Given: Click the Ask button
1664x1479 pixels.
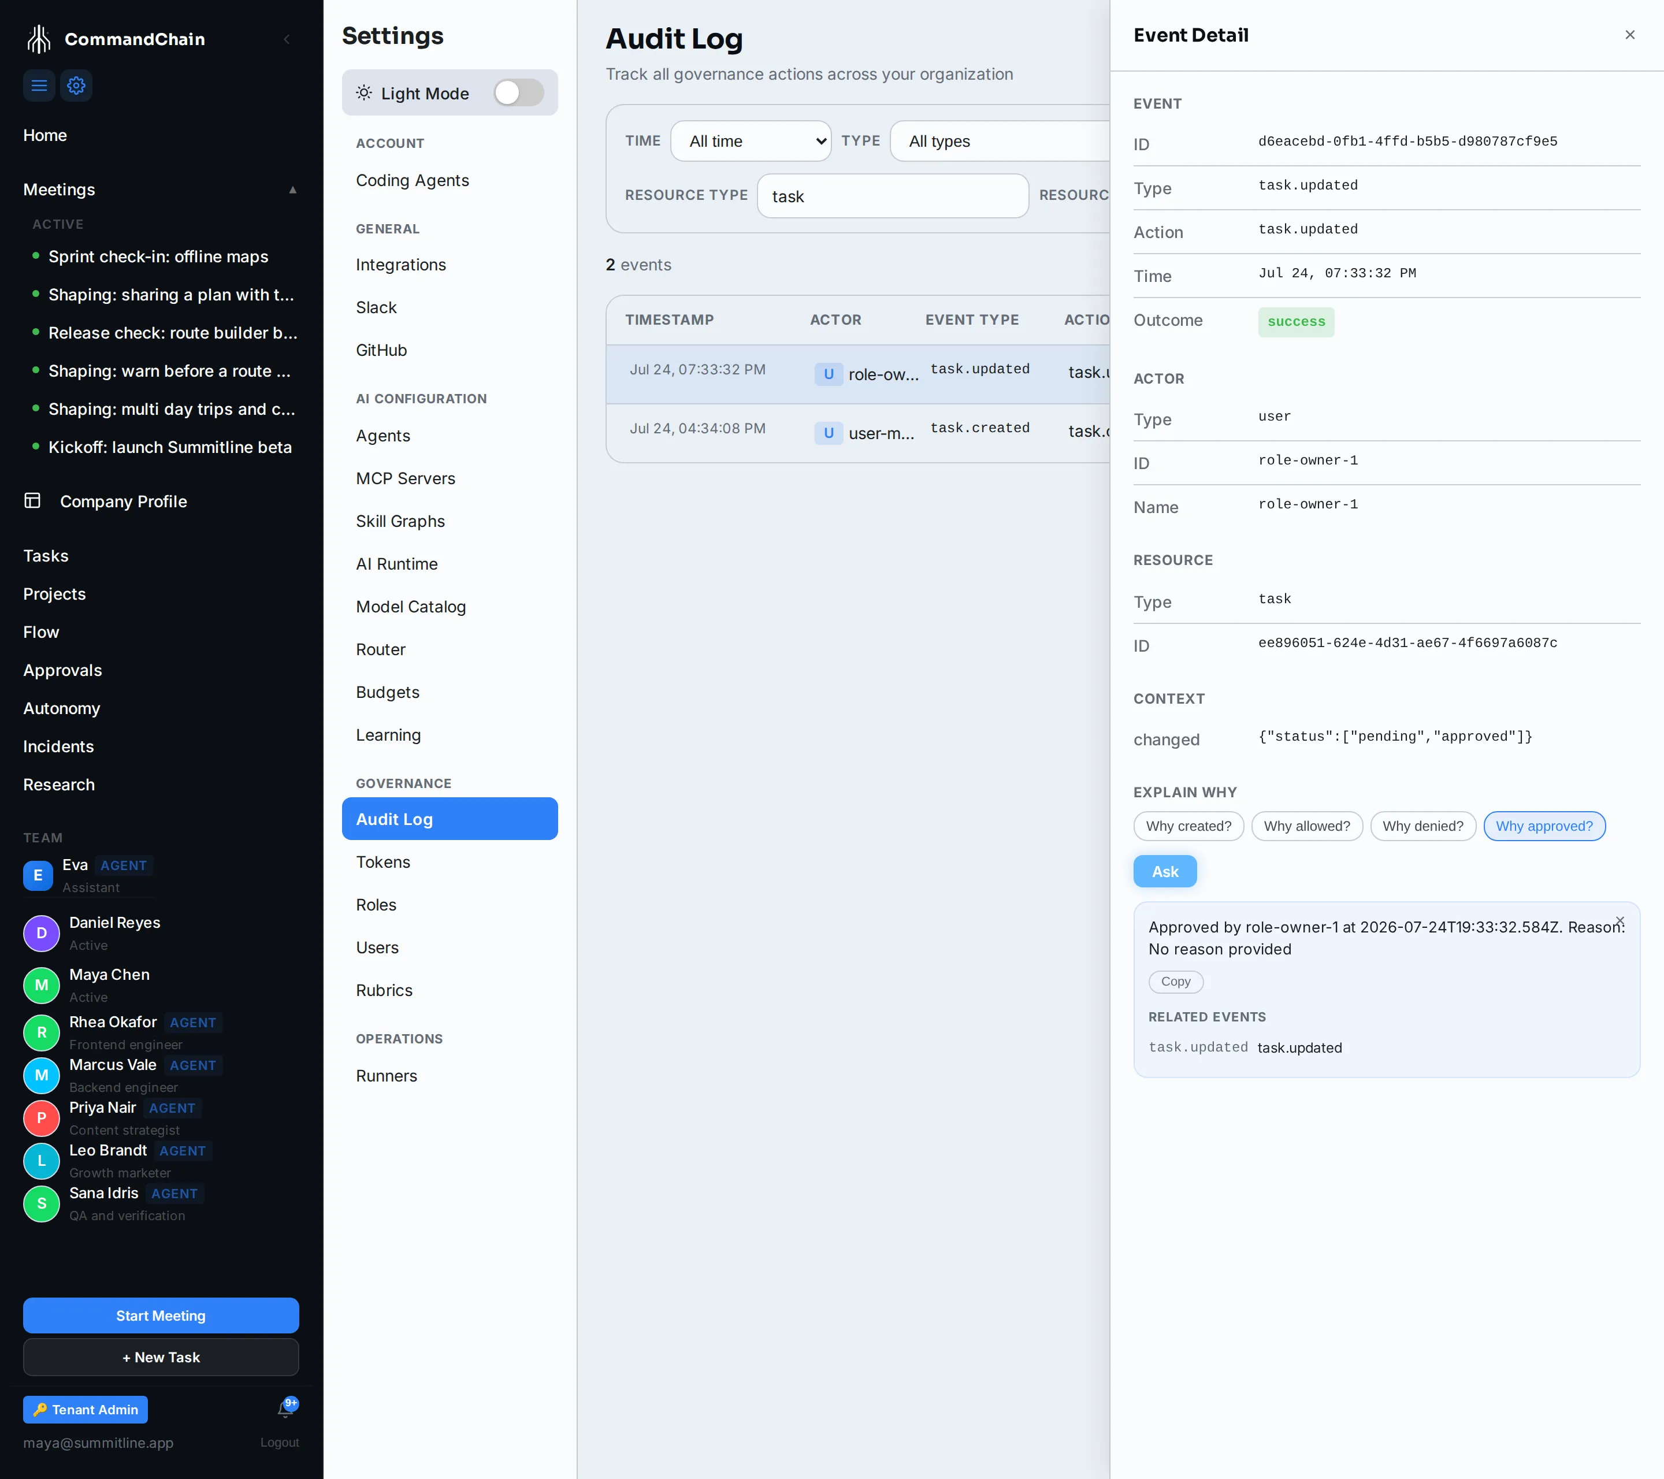Looking at the screenshot, I should [1164, 871].
